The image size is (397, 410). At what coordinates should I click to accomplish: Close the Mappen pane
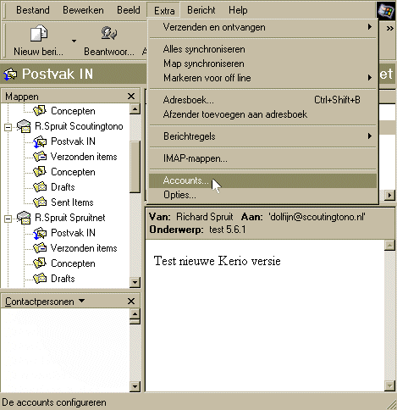[x=131, y=97]
